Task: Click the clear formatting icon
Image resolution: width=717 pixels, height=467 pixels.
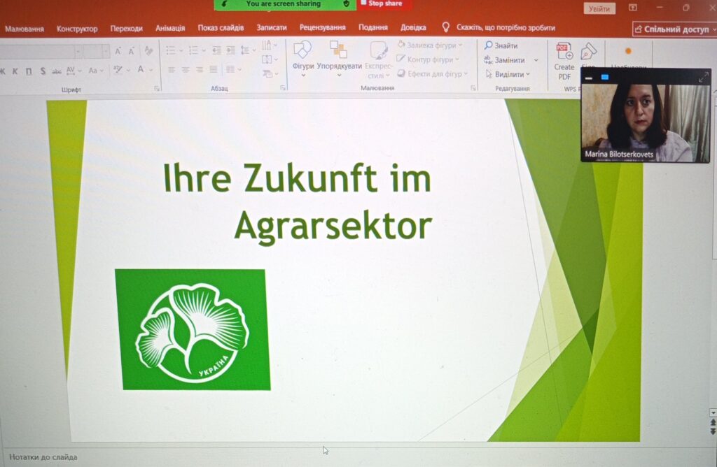Action: pos(148,51)
